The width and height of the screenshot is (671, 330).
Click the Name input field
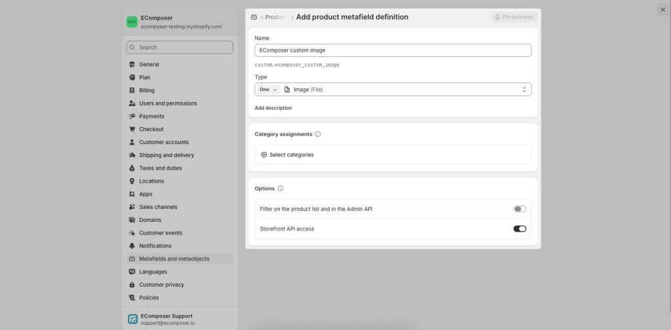click(x=393, y=50)
